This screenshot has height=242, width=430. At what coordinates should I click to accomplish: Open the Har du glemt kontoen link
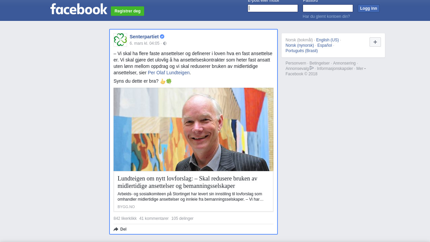(326, 16)
